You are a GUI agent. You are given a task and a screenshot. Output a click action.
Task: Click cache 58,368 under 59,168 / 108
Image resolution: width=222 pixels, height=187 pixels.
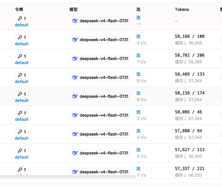click(x=188, y=43)
